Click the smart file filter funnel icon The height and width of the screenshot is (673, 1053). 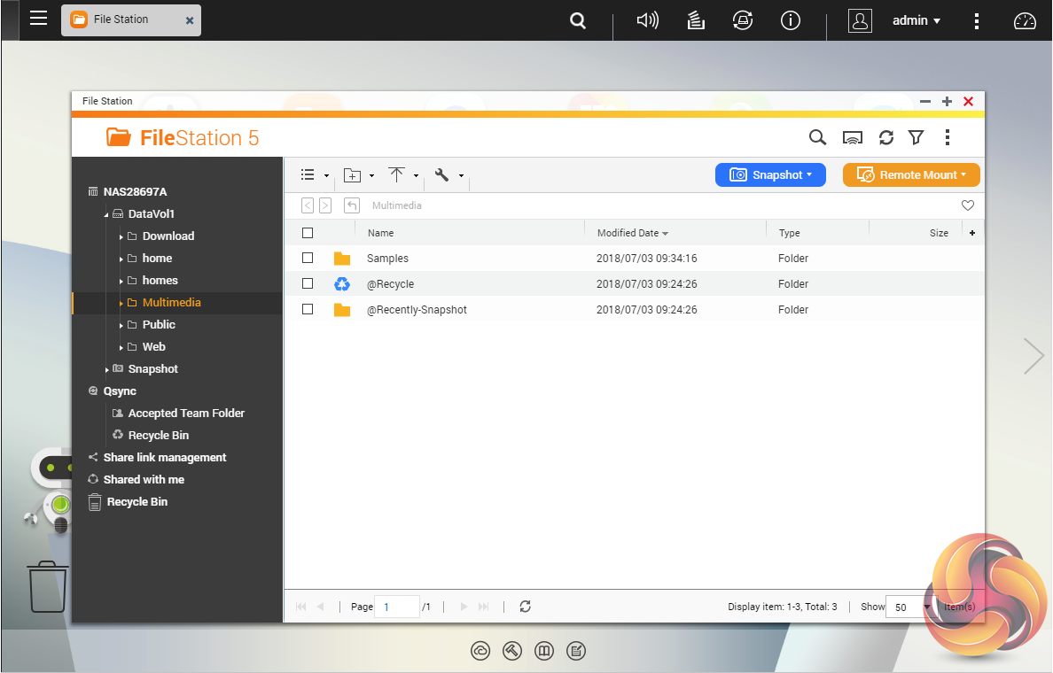coord(916,137)
